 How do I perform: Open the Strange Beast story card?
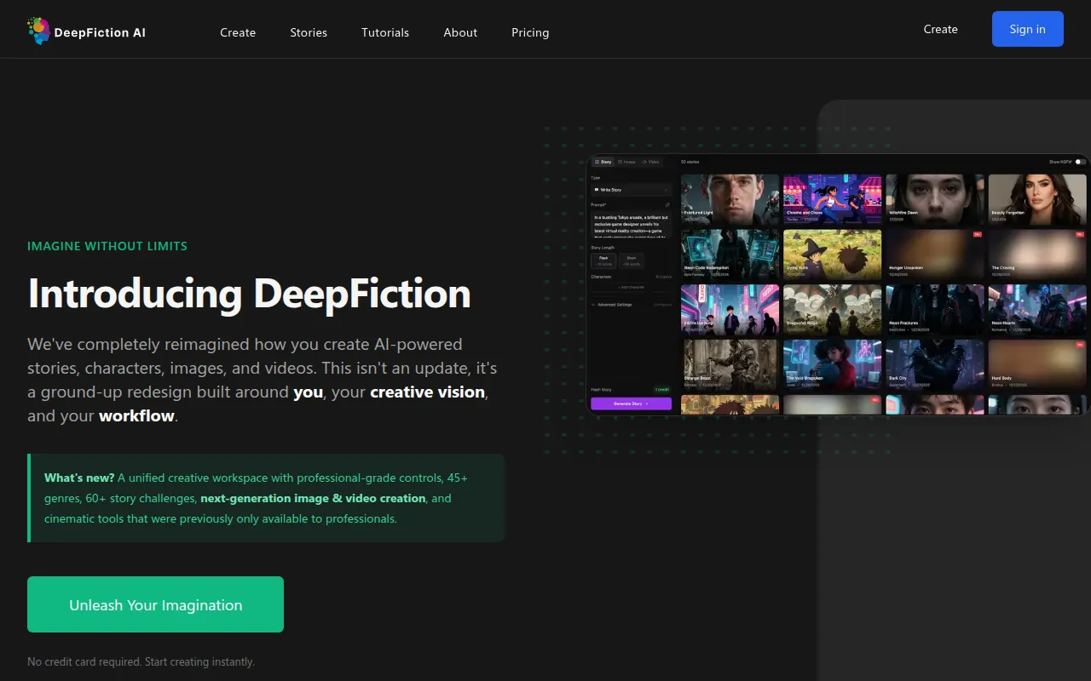click(730, 365)
